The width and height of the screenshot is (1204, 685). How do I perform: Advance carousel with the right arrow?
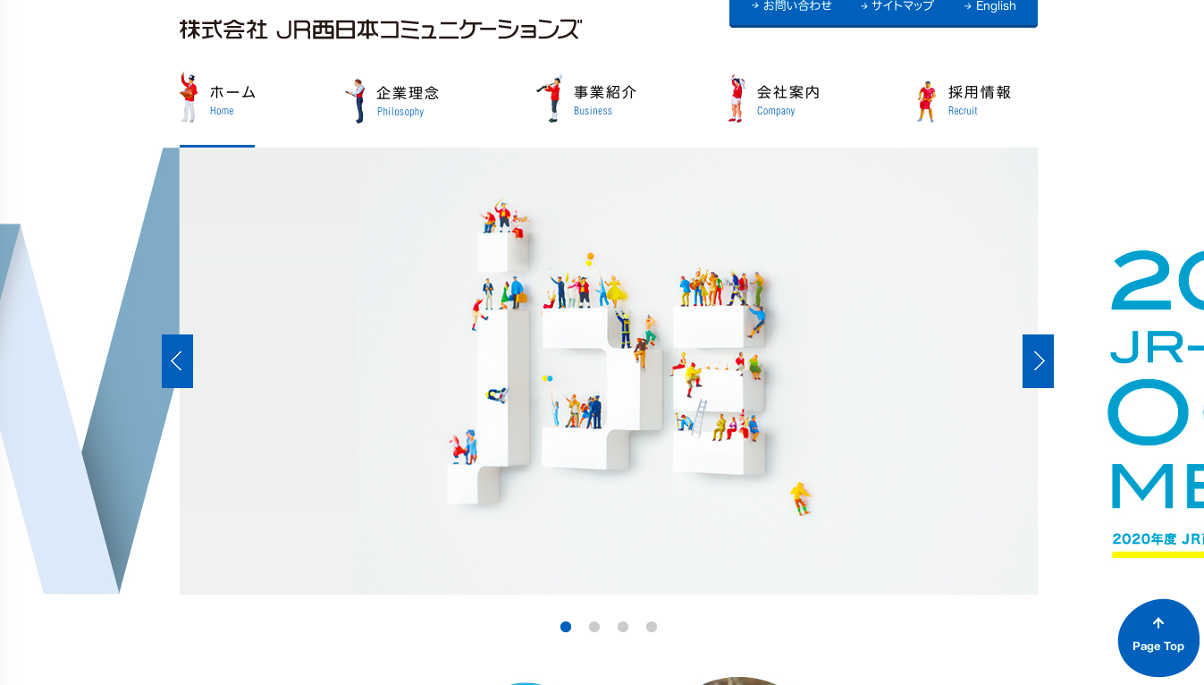[x=1038, y=361]
